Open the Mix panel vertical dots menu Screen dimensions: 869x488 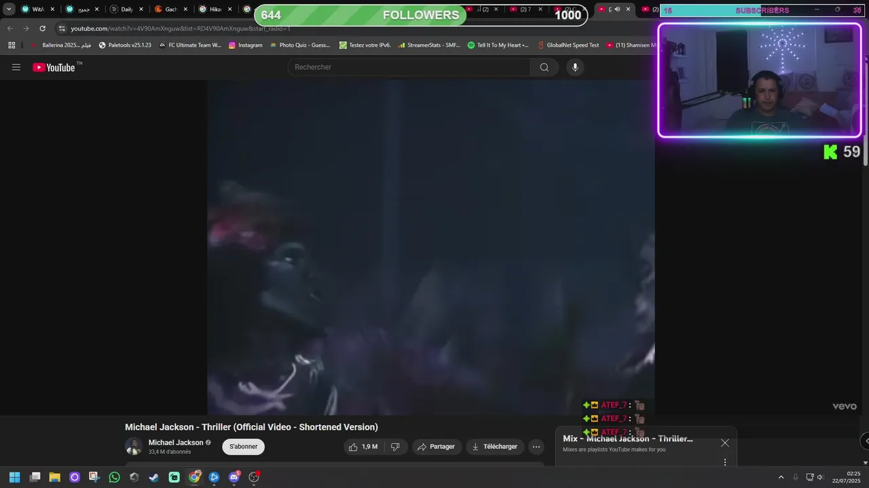point(725,462)
